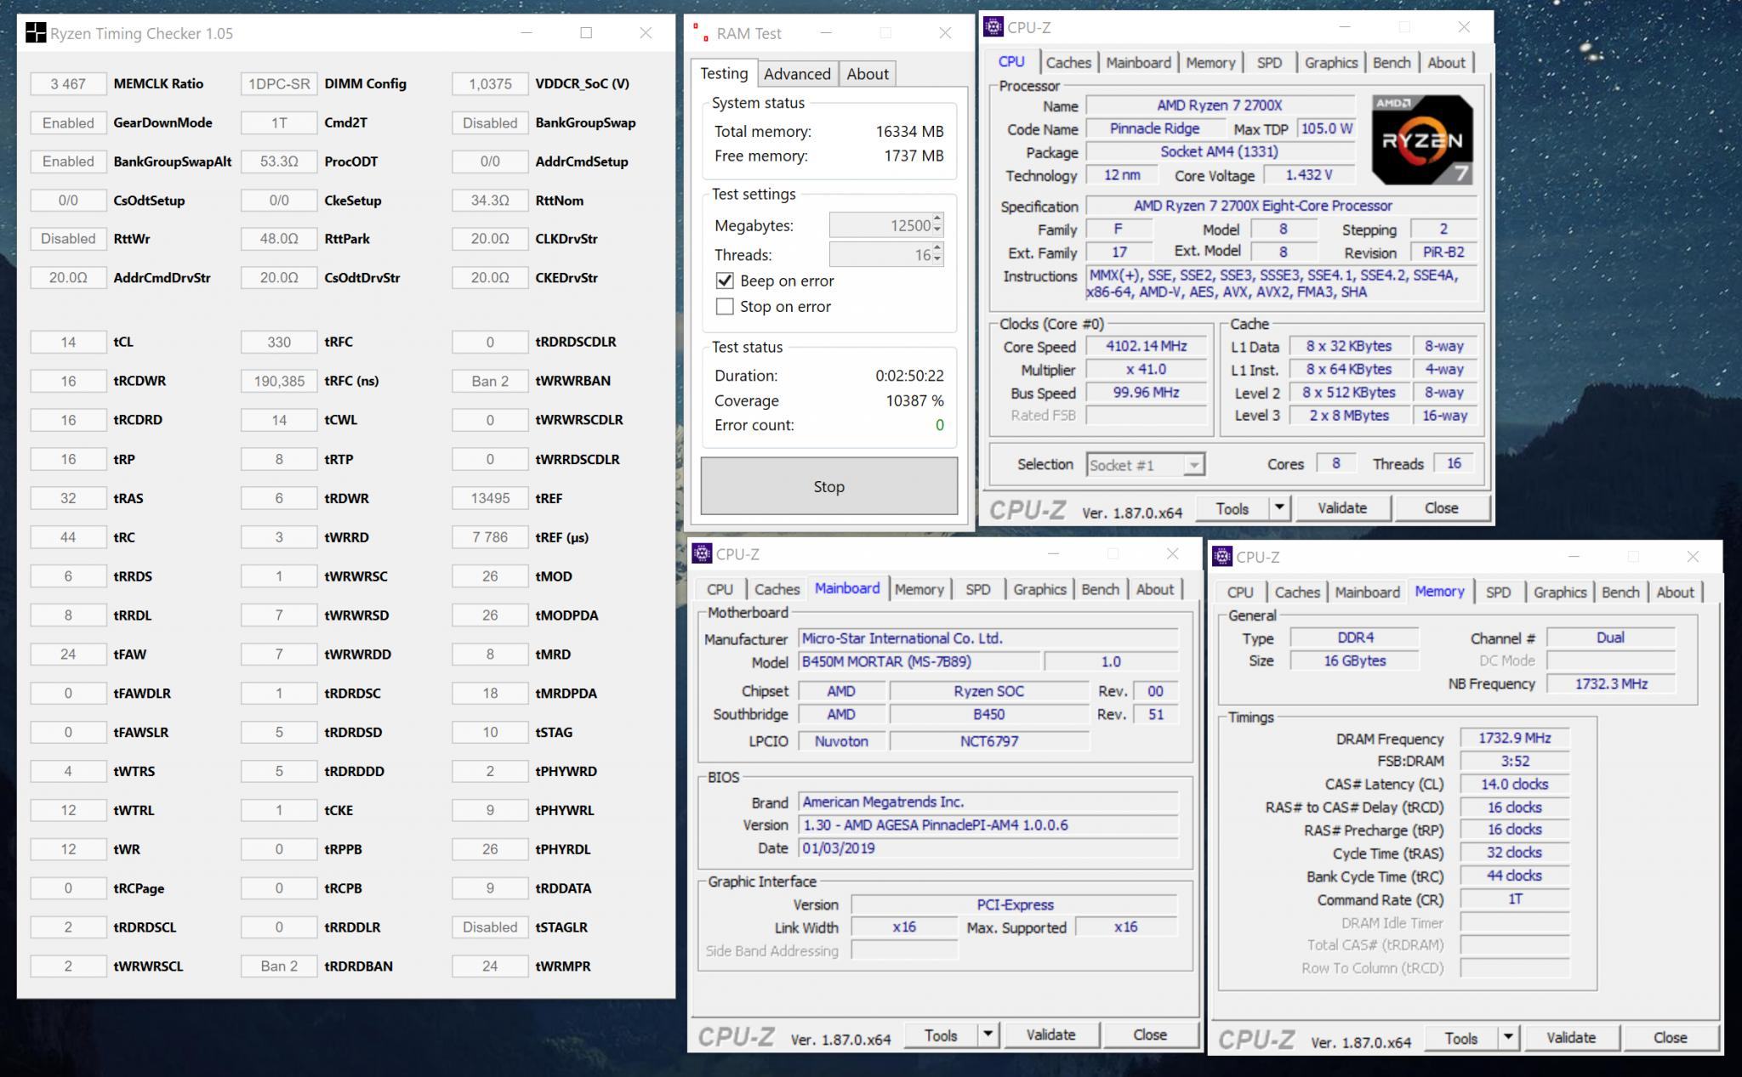
Task: Click Close button in CPU-Z Memory window
Action: tap(1670, 1038)
